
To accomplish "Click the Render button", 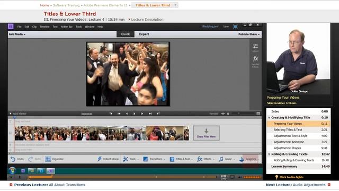I will point(213,114).
